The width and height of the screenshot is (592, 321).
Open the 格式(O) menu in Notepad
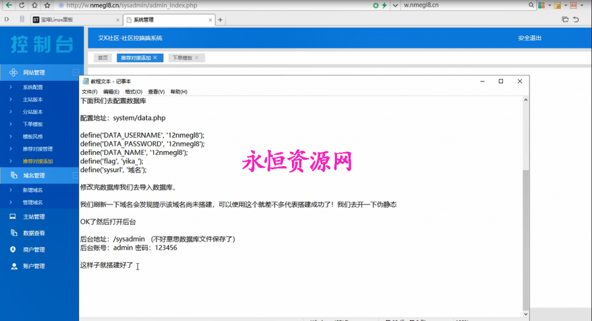(134, 92)
